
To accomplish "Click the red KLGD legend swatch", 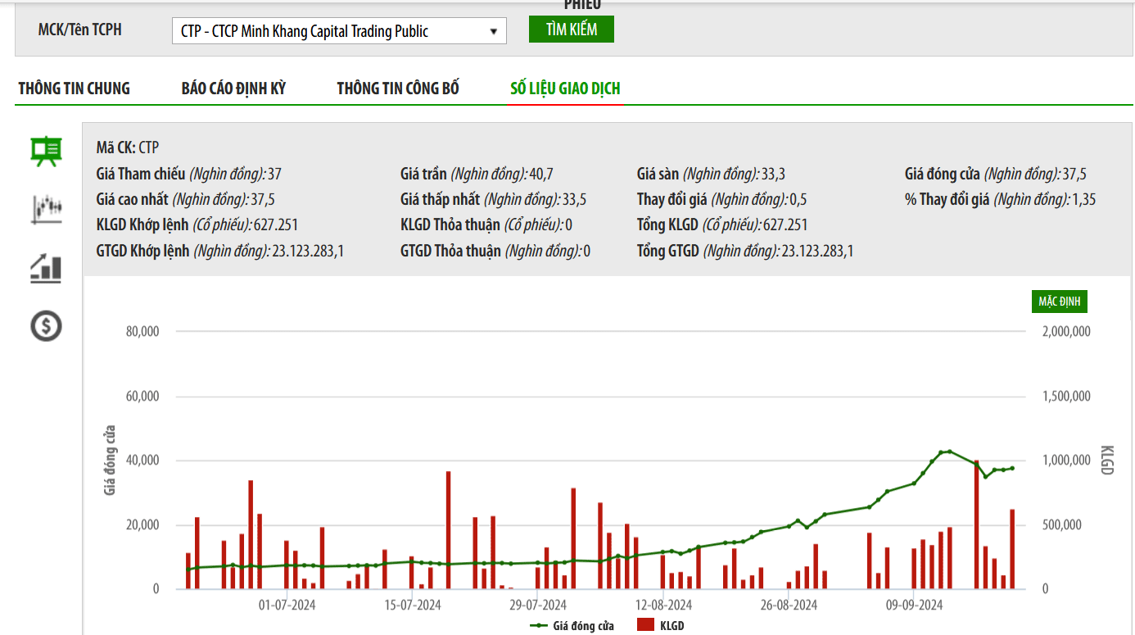I will pos(645,625).
